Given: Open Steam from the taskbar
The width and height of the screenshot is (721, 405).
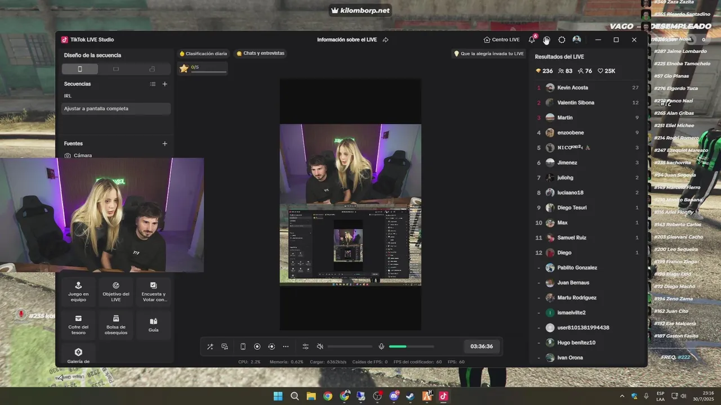Looking at the screenshot, I should click(x=410, y=396).
